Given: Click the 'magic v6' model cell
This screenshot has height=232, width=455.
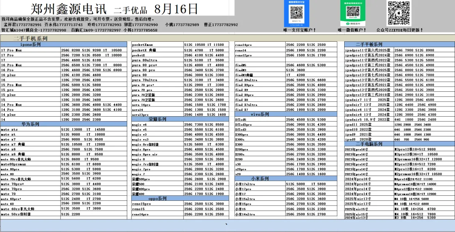Looking at the screenshot, I should 158,124.
